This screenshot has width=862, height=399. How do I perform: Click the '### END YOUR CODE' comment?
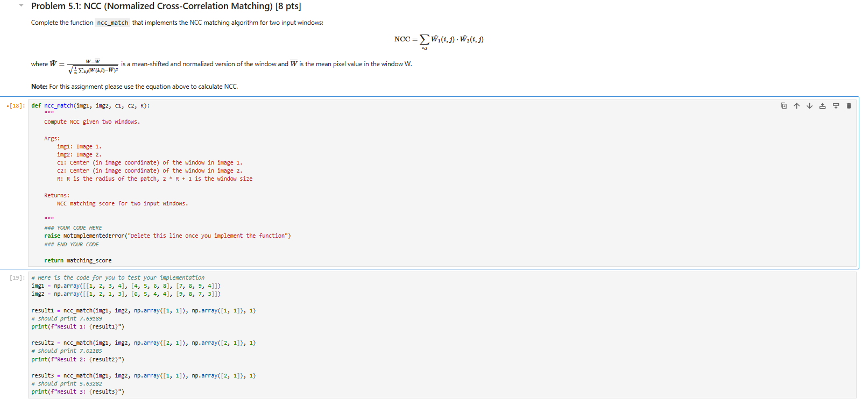pyautogui.click(x=72, y=245)
